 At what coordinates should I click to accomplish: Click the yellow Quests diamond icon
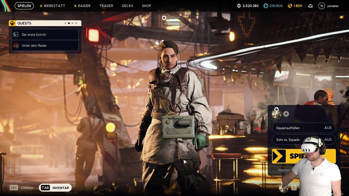pyautogui.click(x=12, y=23)
